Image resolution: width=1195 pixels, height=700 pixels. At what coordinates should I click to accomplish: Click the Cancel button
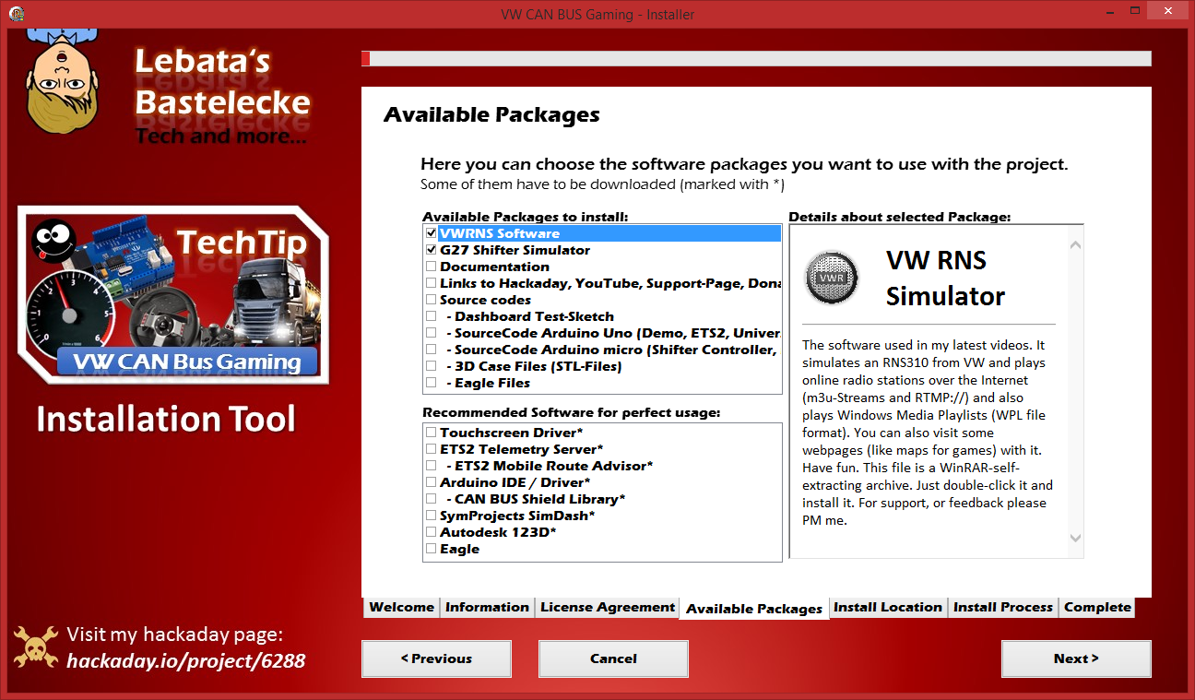coord(613,658)
